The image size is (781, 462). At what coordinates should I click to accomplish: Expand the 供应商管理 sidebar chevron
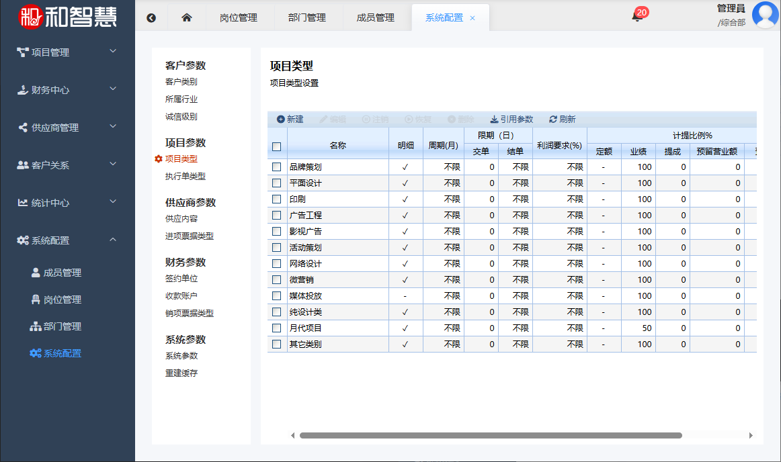pos(113,126)
